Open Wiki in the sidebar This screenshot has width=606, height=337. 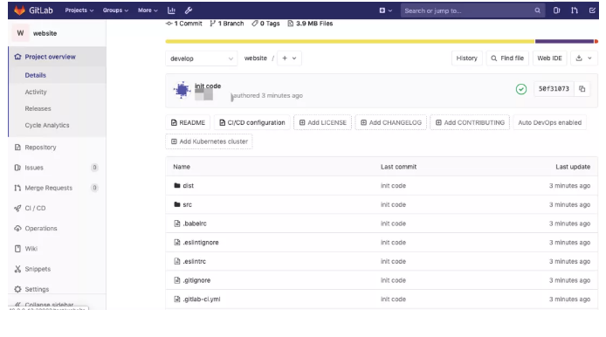pyautogui.click(x=31, y=249)
